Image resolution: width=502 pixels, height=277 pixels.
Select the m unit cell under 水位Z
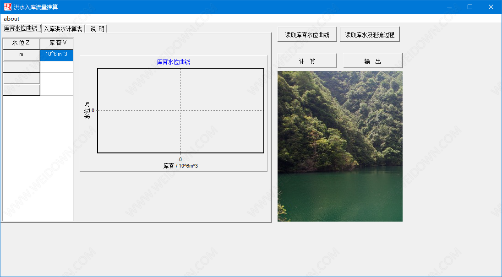pyautogui.click(x=22, y=55)
